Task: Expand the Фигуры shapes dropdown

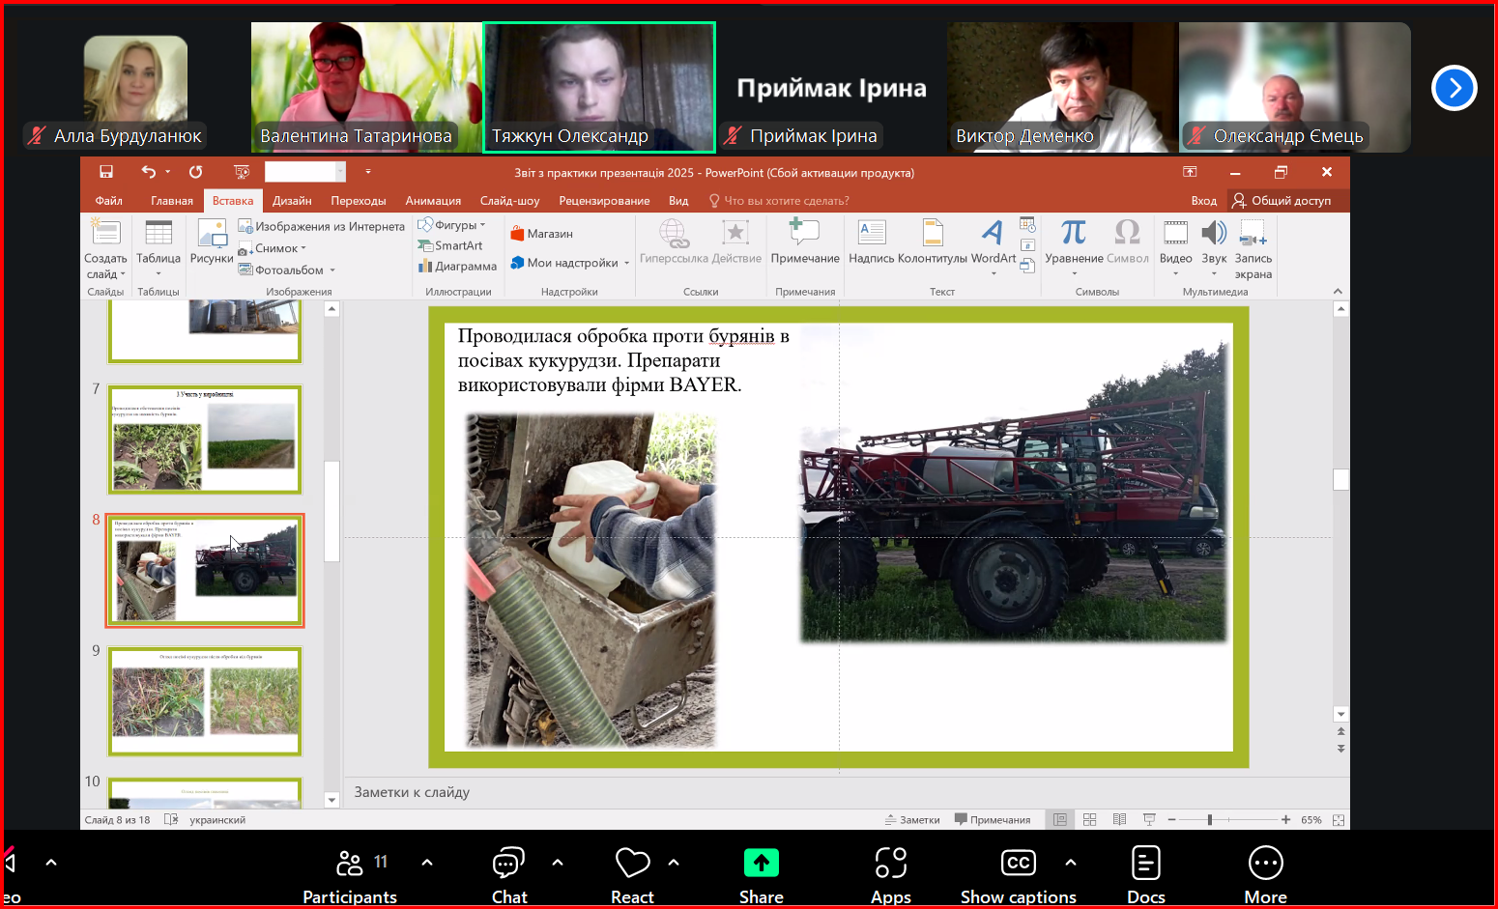Action: [x=482, y=226]
